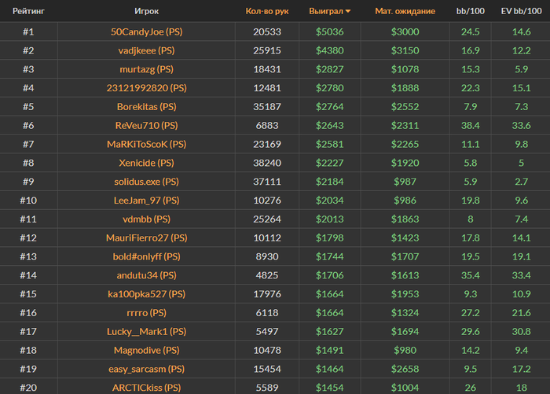Sort by Мат. ожидание column header
The height and width of the screenshot is (394, 550).
point(405,12)
